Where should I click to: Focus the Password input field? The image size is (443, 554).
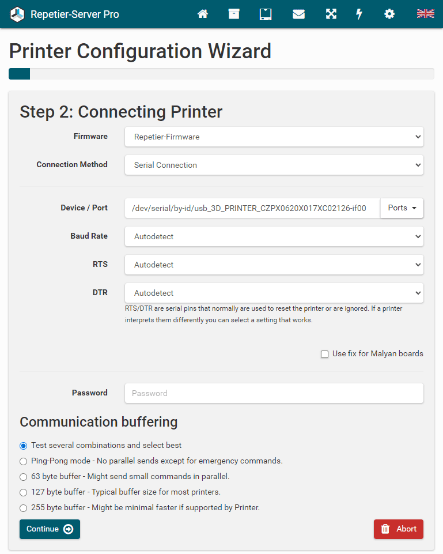[x=274, y=393]
